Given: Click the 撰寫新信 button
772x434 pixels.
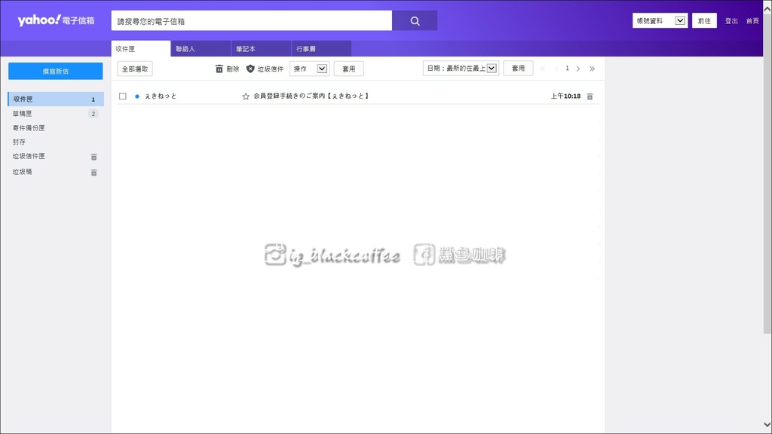Looking at the screenshot, I should click(x=54, y=71).
